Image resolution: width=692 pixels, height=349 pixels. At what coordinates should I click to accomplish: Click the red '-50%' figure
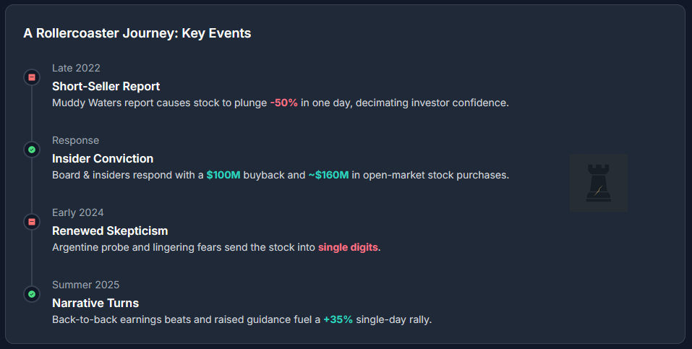point(284,103)
